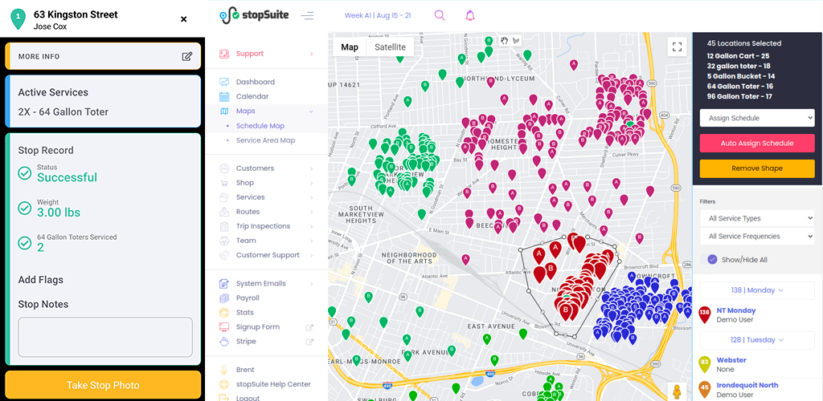Select the hand pan tool on map

point(505,41)
